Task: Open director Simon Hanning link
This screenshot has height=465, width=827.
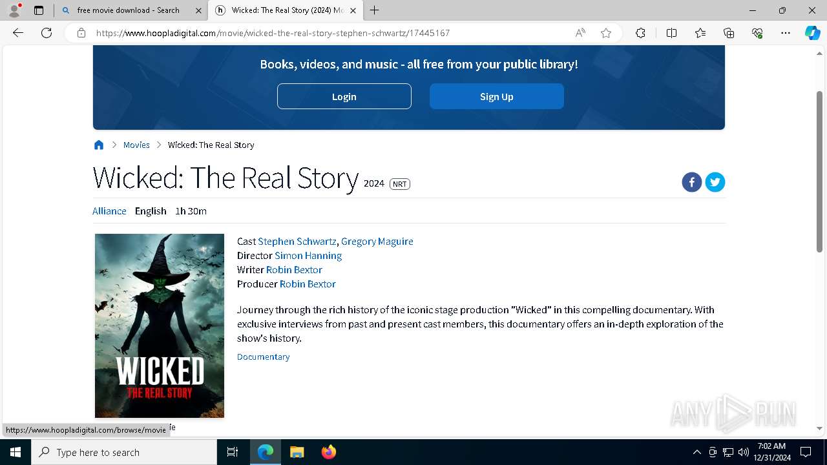Action: pyautogui.click(x=308, y=256)
